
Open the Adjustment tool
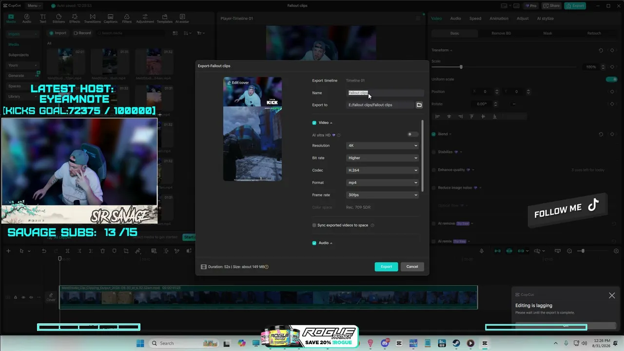(145, 19)
